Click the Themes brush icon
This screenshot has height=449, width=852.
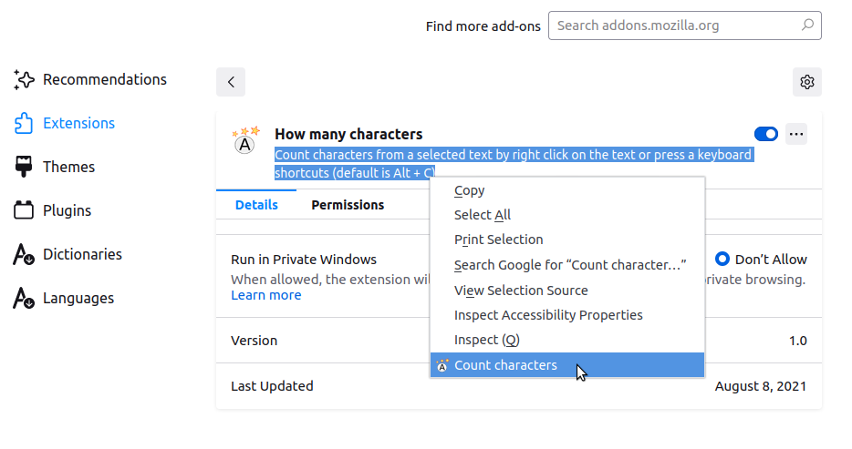click(25, 167)
